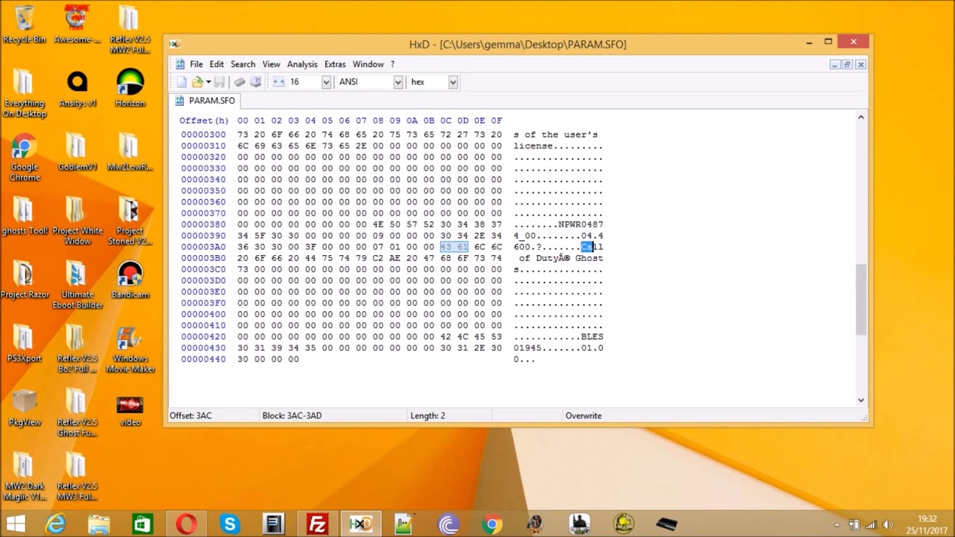This screenshot has height=537, width=955.
Task: Click decoded text 'of Duty® Ghost'
Action: pyautogui.click(x=561, y=258)
